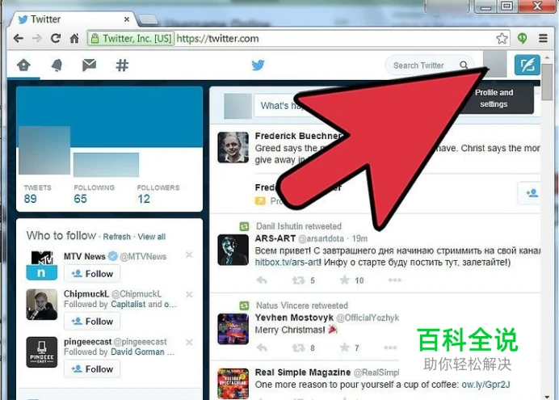
Task: Open Frederick Buechner avatar
Action: [233, 147]
